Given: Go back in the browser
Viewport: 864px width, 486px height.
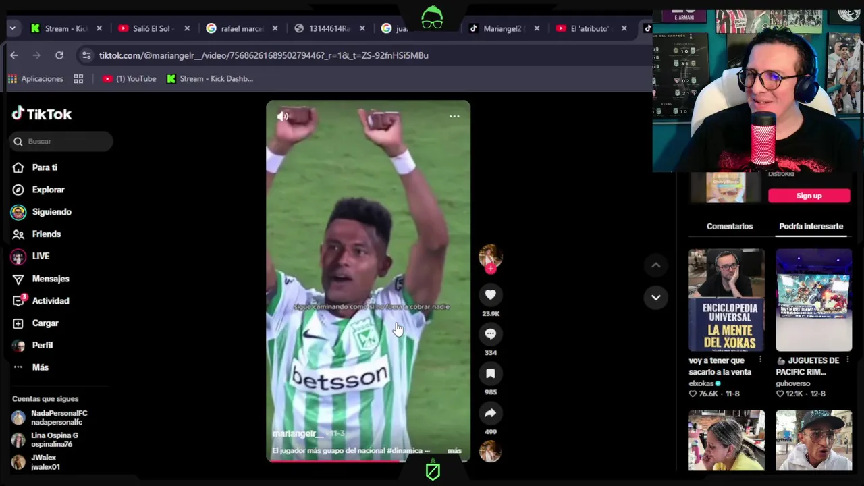Looking at the screenshot, I should click(x=14, y=55).
